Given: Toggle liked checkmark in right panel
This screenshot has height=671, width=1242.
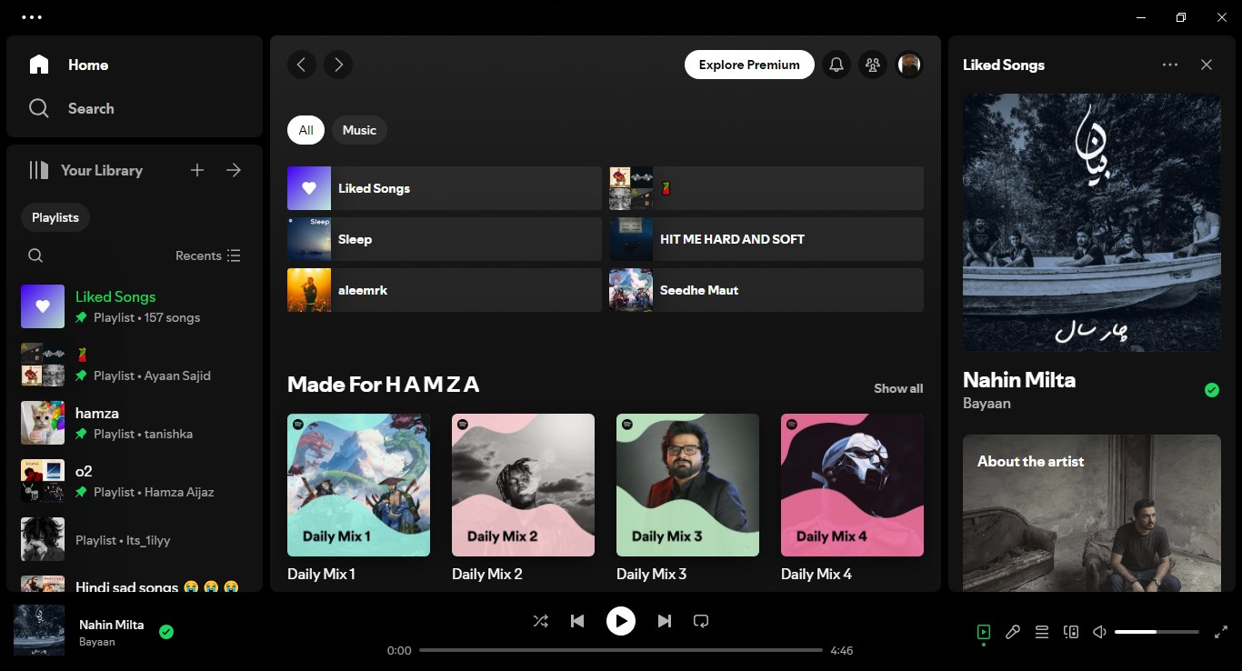Looking at the screenshot, I should (x=1211, y=390).
